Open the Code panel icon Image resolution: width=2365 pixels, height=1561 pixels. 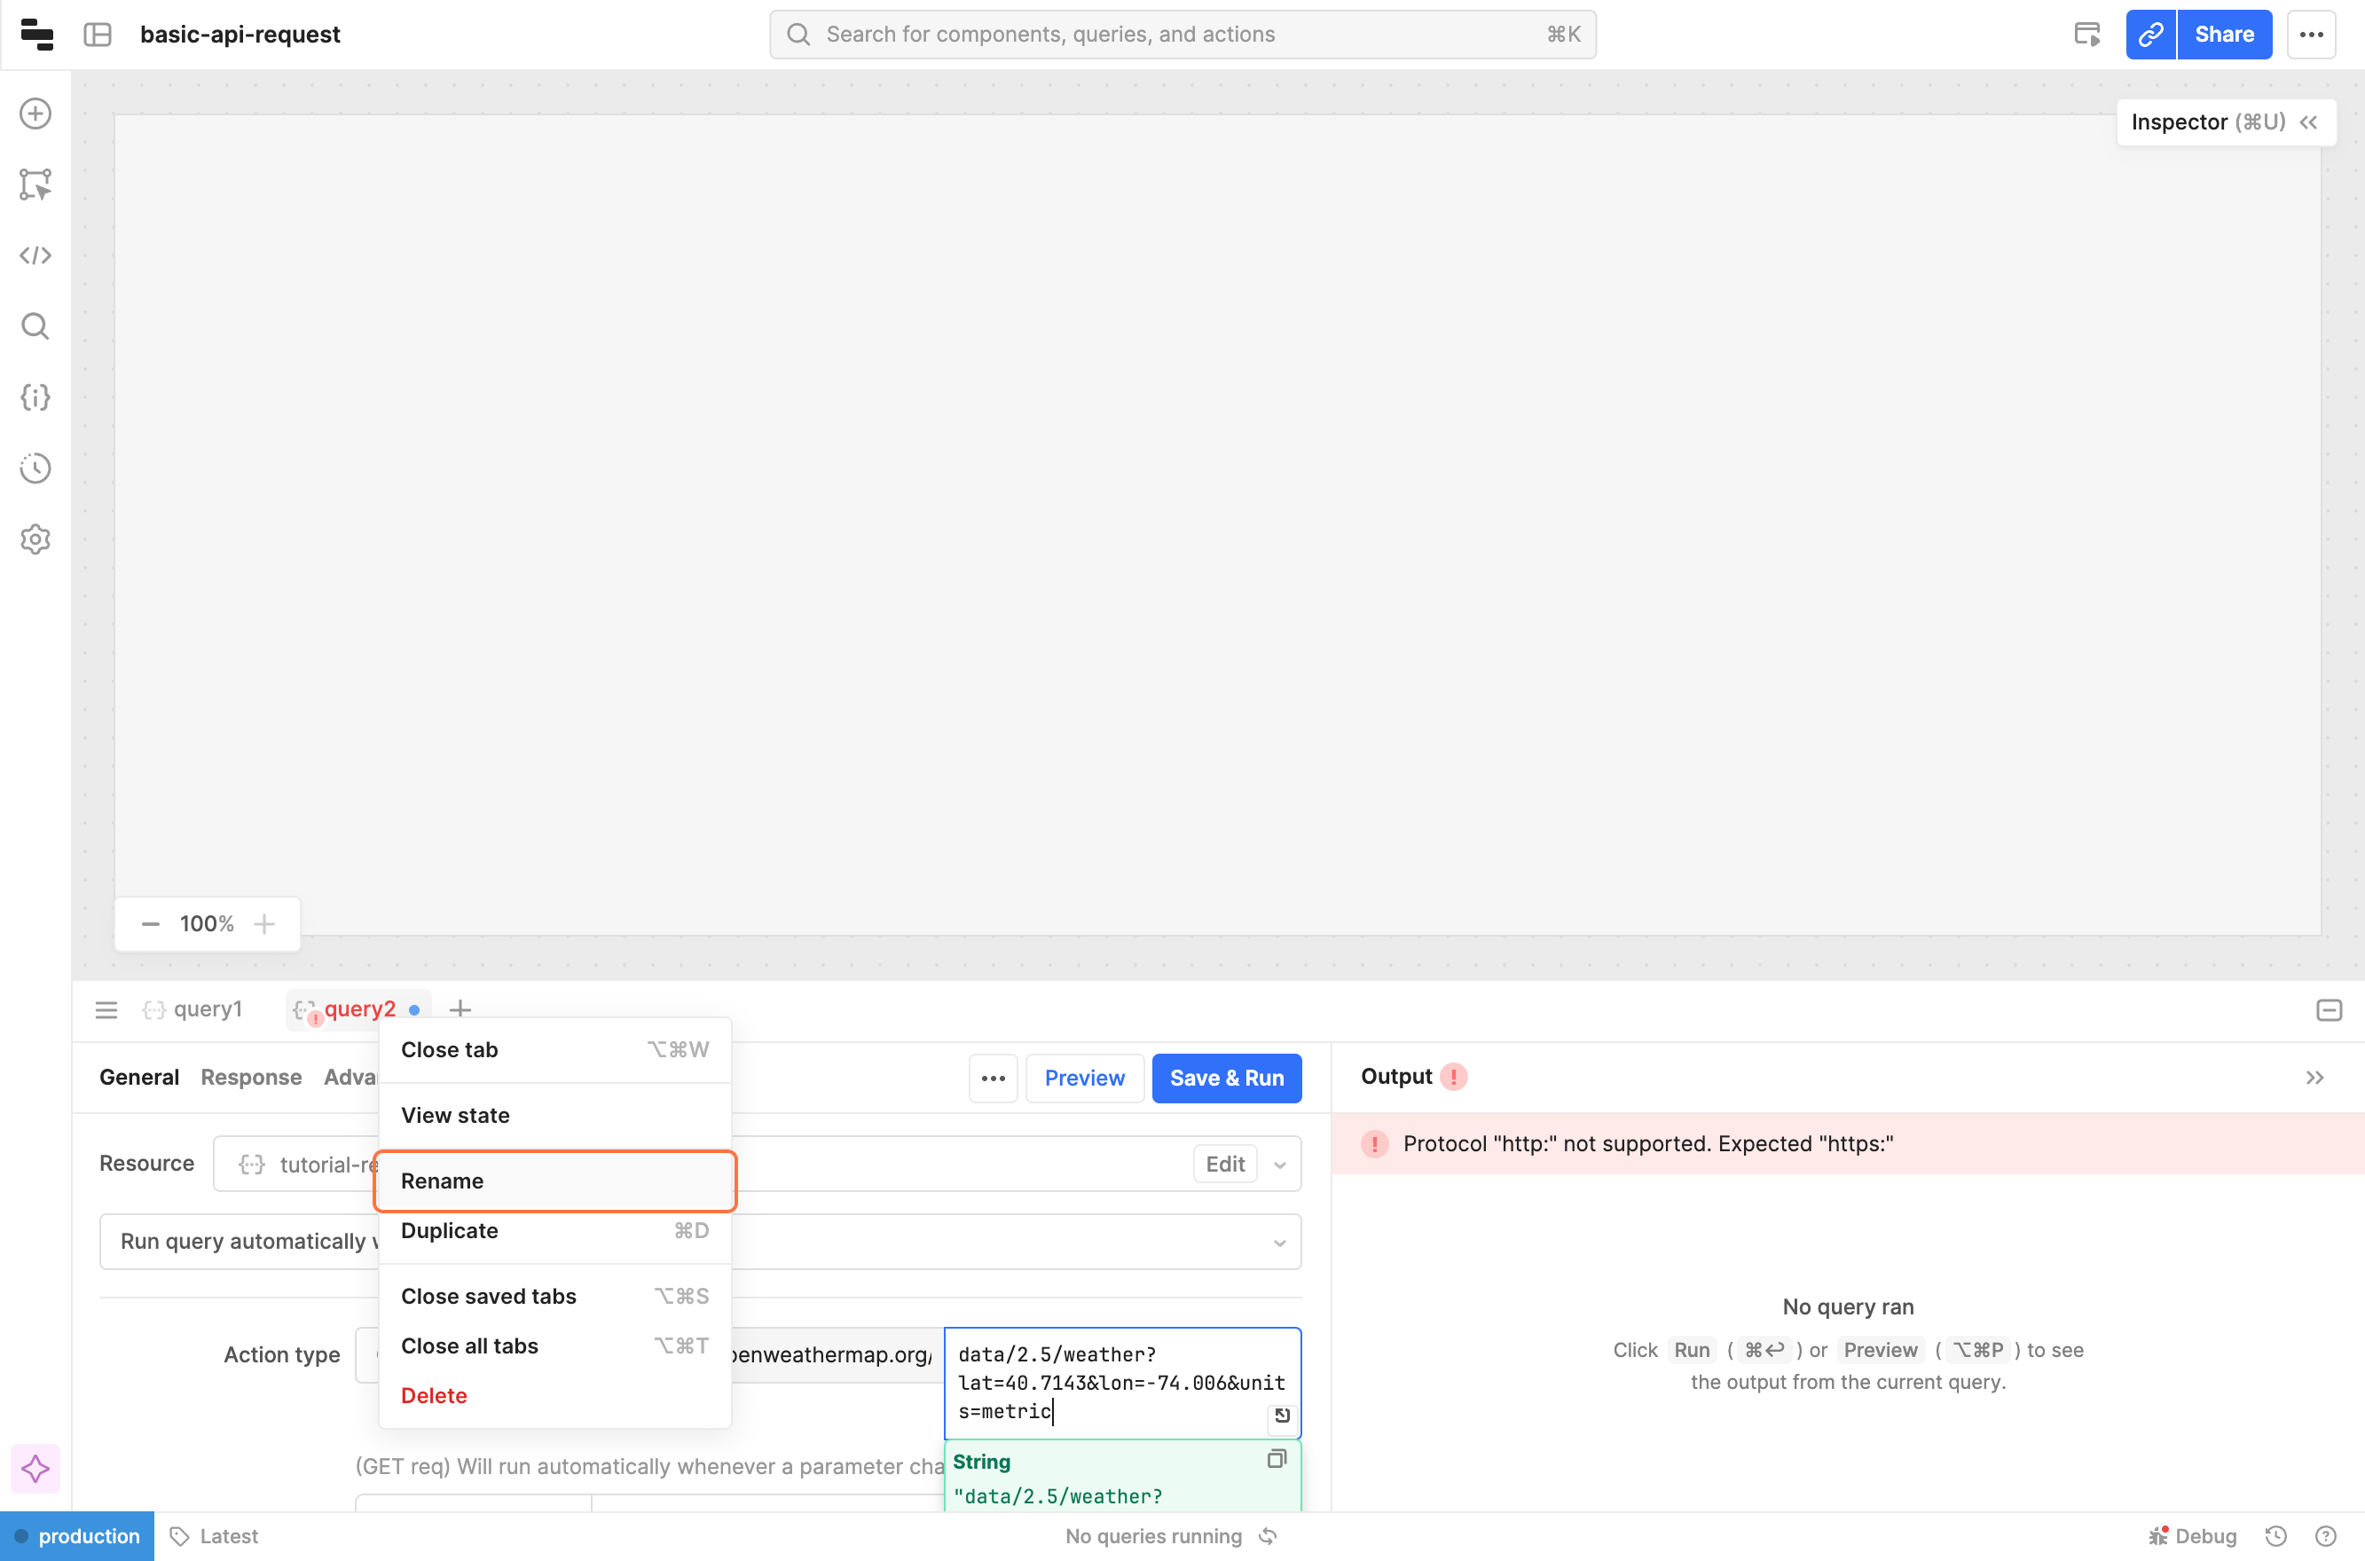click(35, 255)
